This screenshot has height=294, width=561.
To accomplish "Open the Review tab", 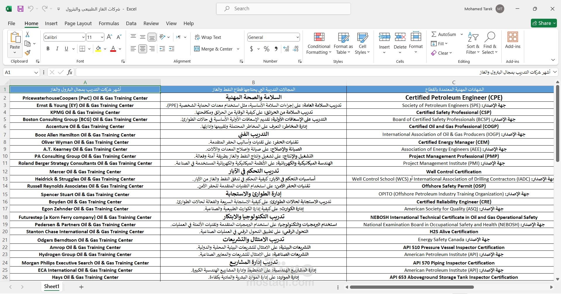I will click(x=151, y=23).
